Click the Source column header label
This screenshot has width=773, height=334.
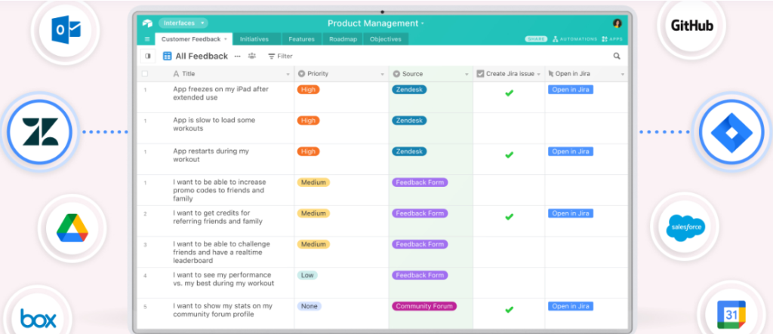click(x=412, y=74)
